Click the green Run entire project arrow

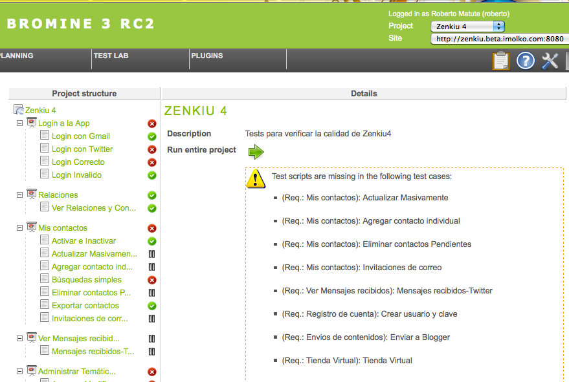click(x=256, y=151)
